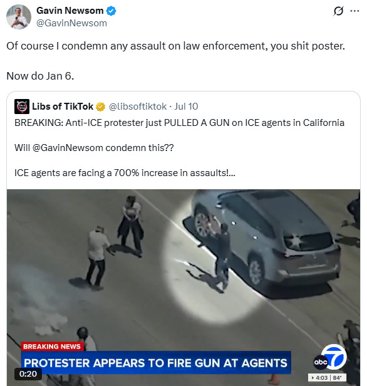This screenshot has height=386, width=367.
Task: Open the three-dot more options menu
Action: (354, 11)
